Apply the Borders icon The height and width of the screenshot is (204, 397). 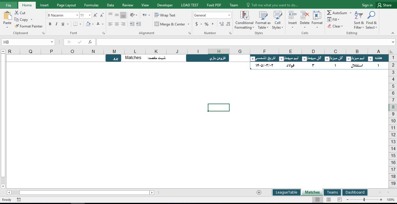click(x=75, y=24)
